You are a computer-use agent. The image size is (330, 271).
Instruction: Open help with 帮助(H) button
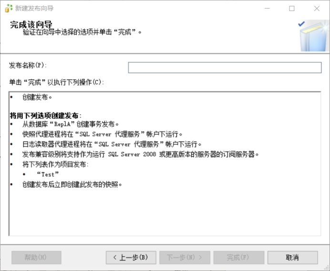click(x=36, y=258)
